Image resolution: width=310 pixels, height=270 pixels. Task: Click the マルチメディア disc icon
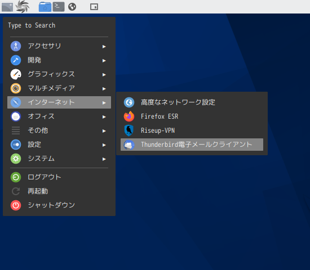coord(16,88)
